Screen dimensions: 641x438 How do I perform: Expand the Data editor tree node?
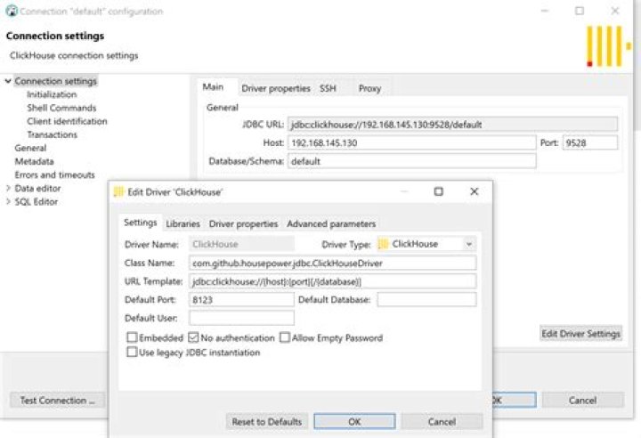[8, 188]
